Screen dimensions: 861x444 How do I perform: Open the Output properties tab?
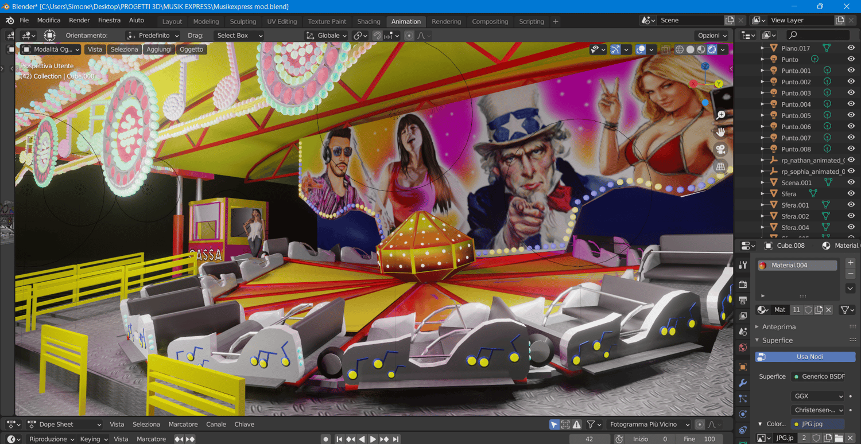pyautogui.click(x=743, y=300)
